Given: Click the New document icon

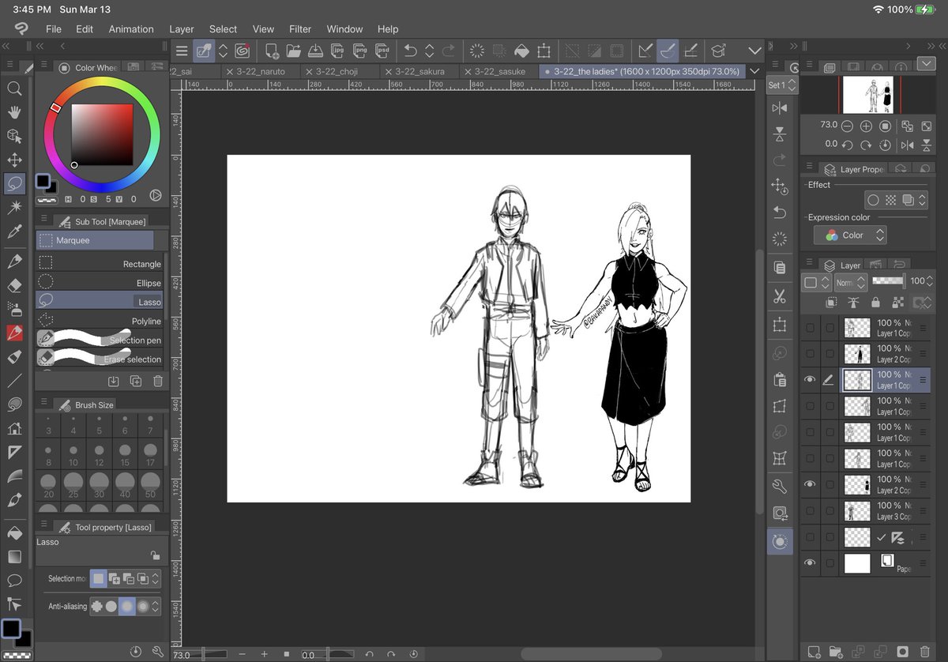Looking at the screenshot, I should (272, 51).
